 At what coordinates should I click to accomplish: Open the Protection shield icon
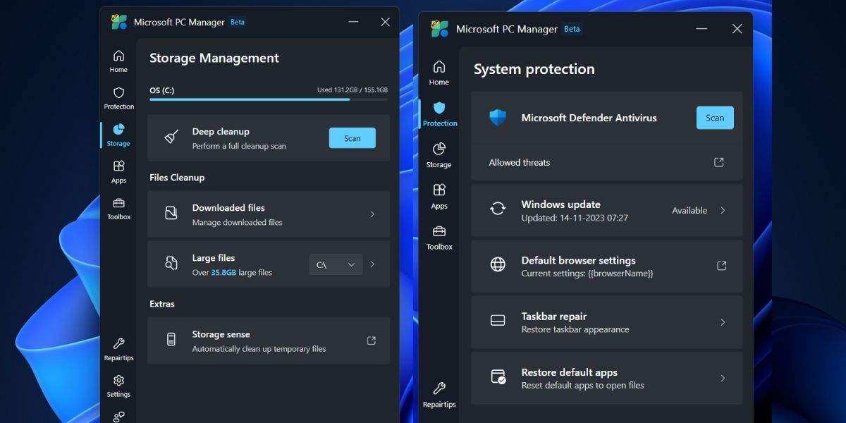118,97
